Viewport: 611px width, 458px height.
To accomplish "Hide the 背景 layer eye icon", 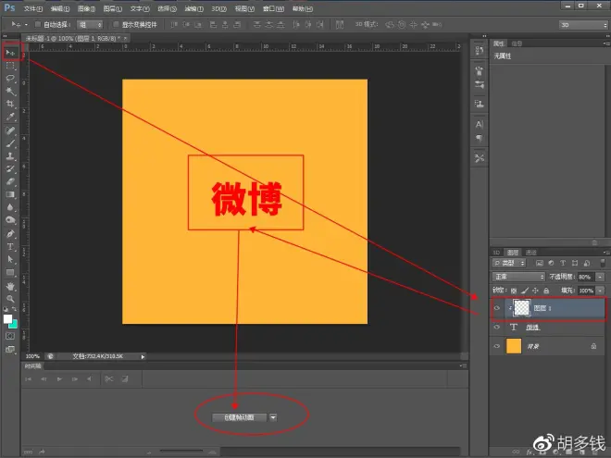I will [497, 346].
